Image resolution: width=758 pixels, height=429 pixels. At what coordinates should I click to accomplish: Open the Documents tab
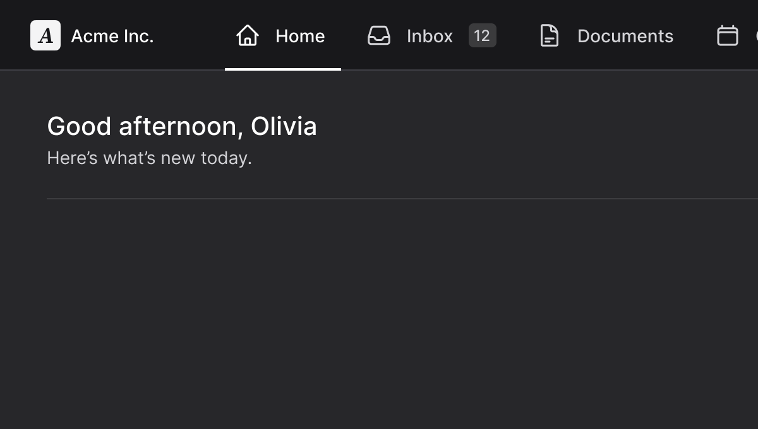coord(625,36)
